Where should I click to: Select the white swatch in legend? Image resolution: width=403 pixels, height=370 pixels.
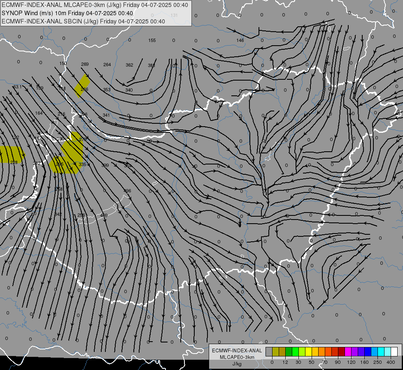tap(394, 352)
